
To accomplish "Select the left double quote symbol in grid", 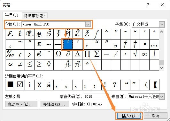I will (97, 44).
